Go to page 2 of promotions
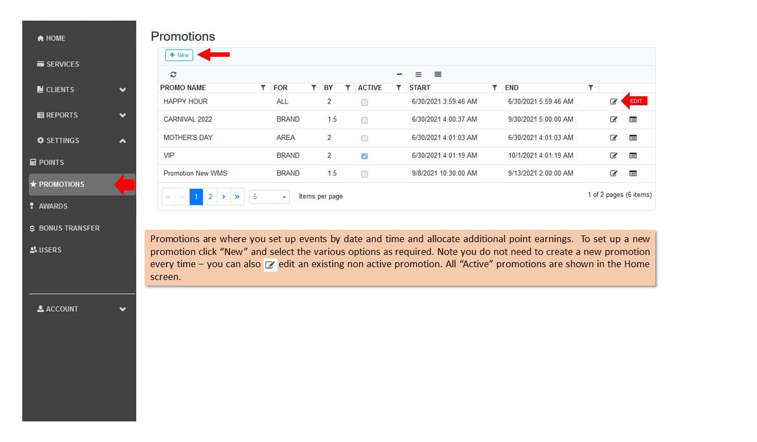 (x=210, y=197)
